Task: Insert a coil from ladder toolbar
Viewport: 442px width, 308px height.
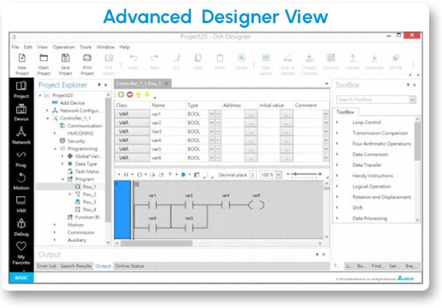Action: click(139, 175)
